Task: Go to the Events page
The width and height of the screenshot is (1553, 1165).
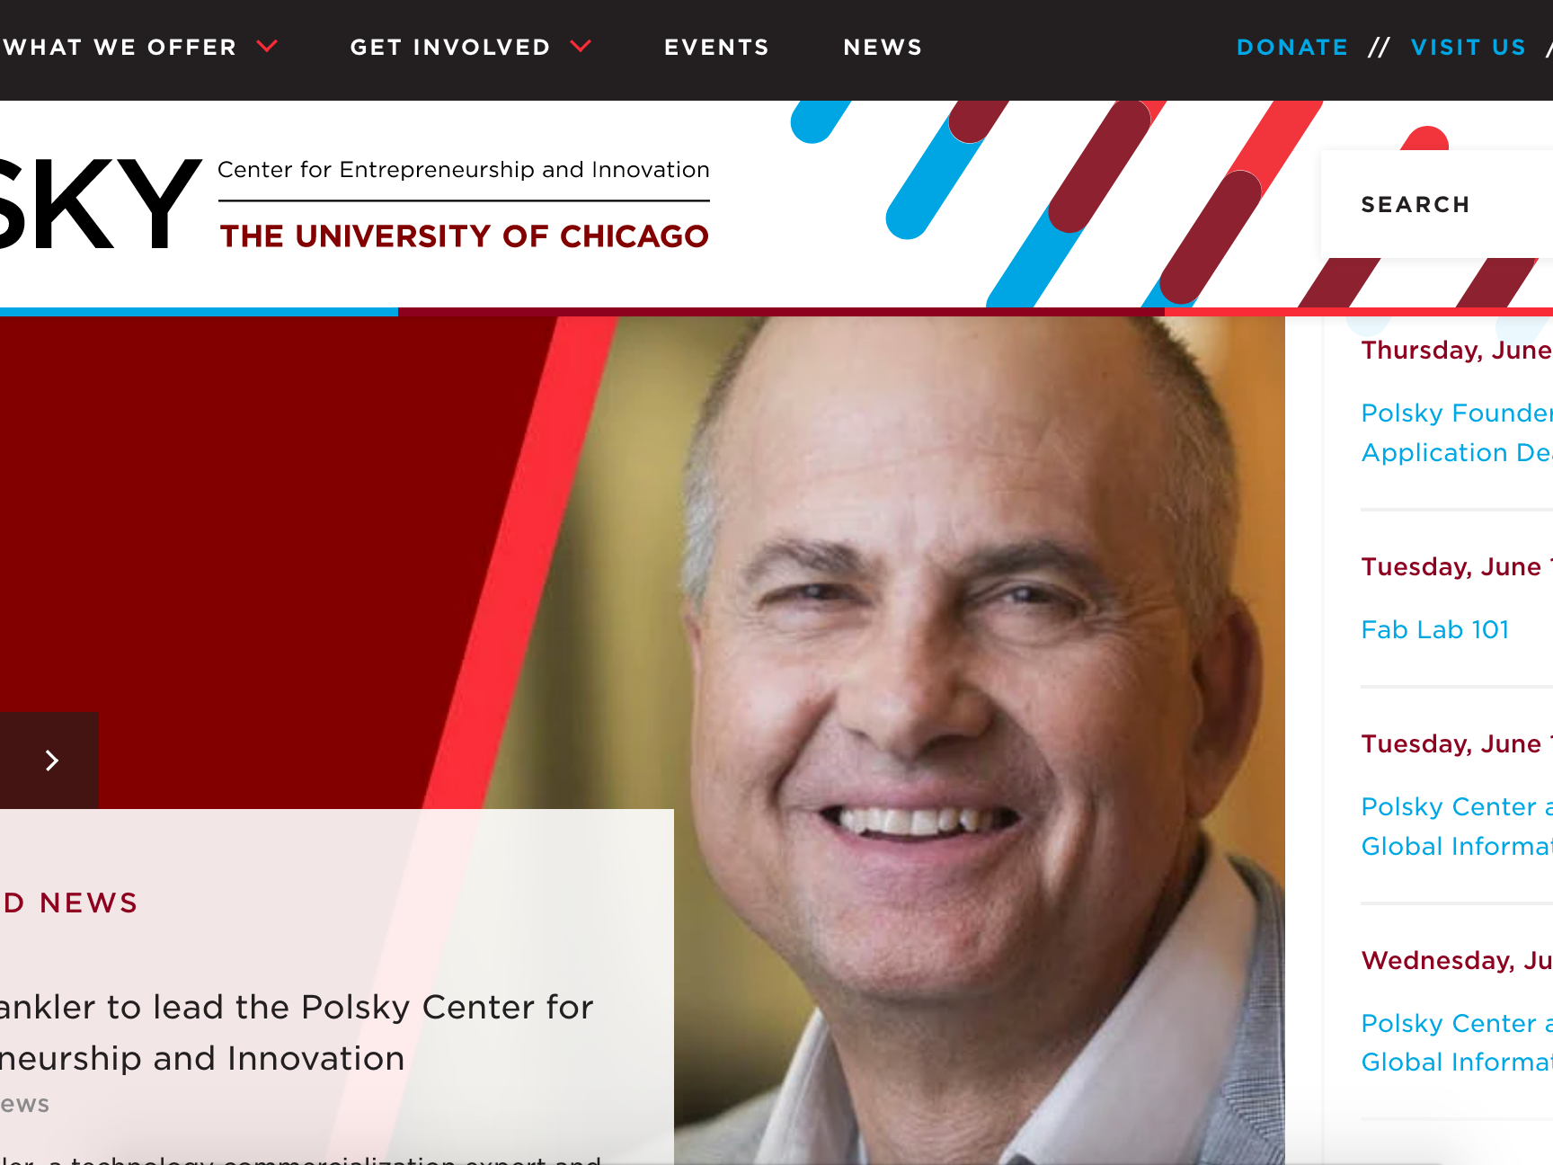Action: pyautogui.click(x=716, y=47)
